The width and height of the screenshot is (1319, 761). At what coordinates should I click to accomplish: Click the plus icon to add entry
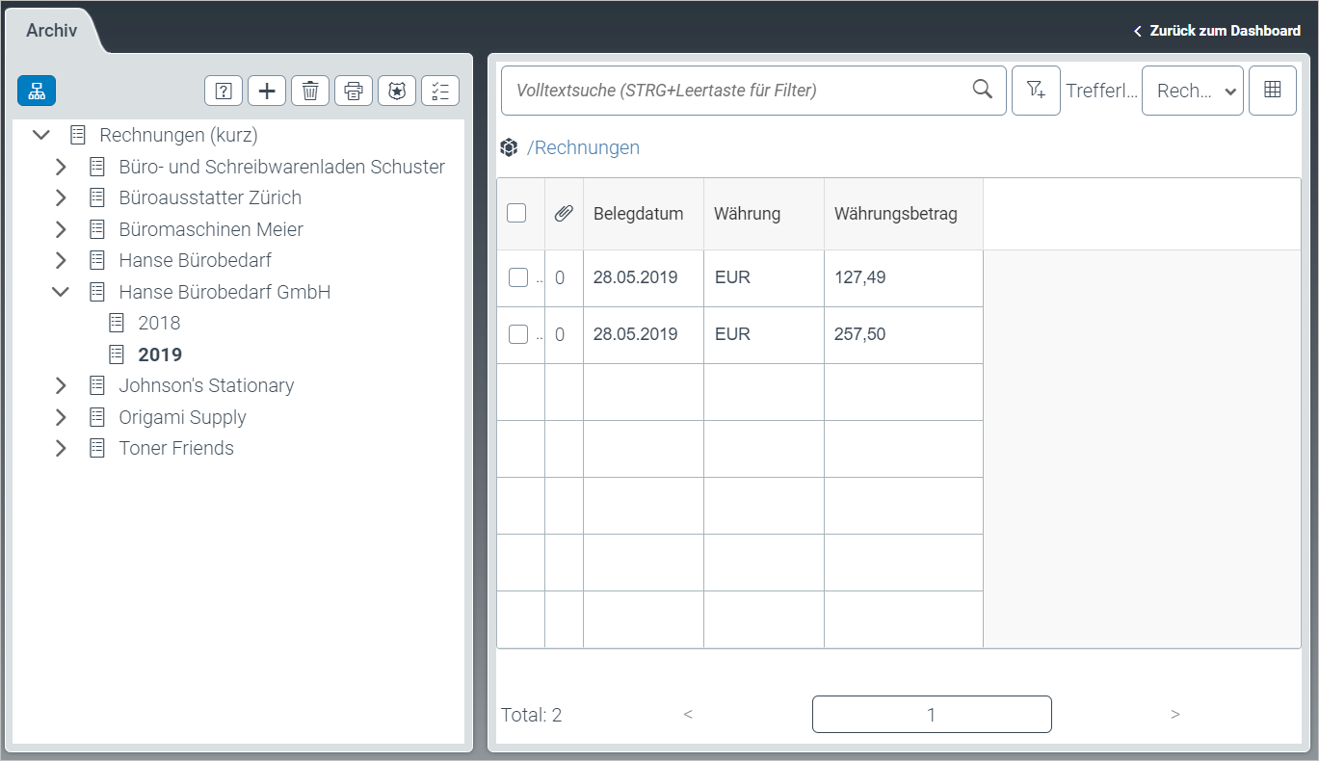pyautogui.click(x=267, y=91)
